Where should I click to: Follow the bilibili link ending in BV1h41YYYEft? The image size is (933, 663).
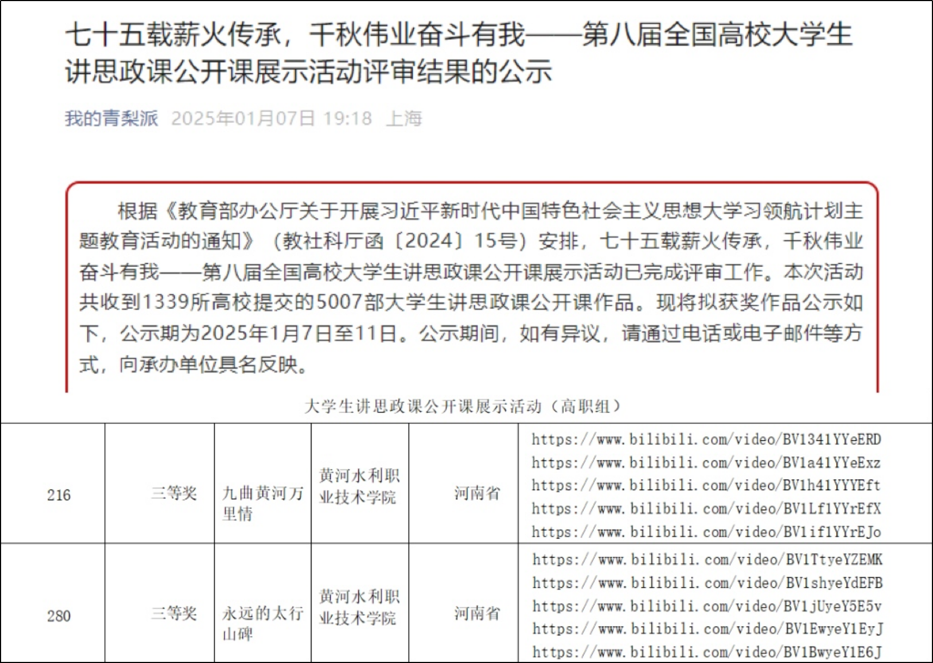click(x=706, y=485)
